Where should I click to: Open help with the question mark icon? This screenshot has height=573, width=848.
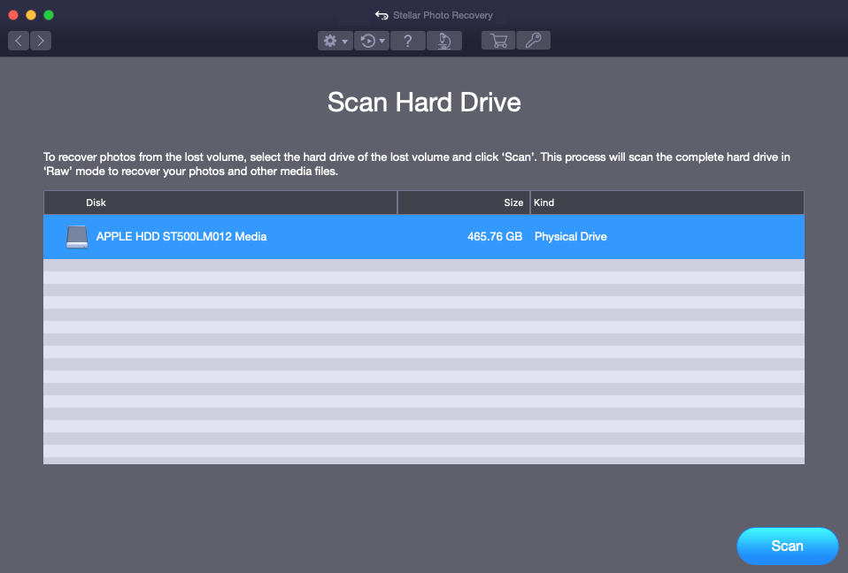click(x=408, y=41)
